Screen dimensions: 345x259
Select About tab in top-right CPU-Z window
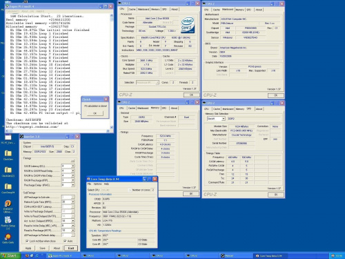(259, 10)
